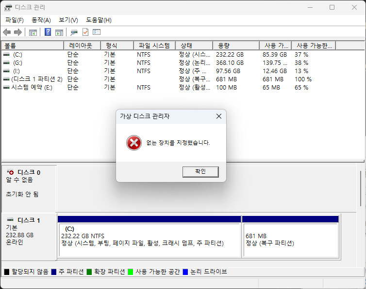This screenshot has width=366, height=289.
Task: Click the 368.10 GB capacity cell
Action: [230, 63]
